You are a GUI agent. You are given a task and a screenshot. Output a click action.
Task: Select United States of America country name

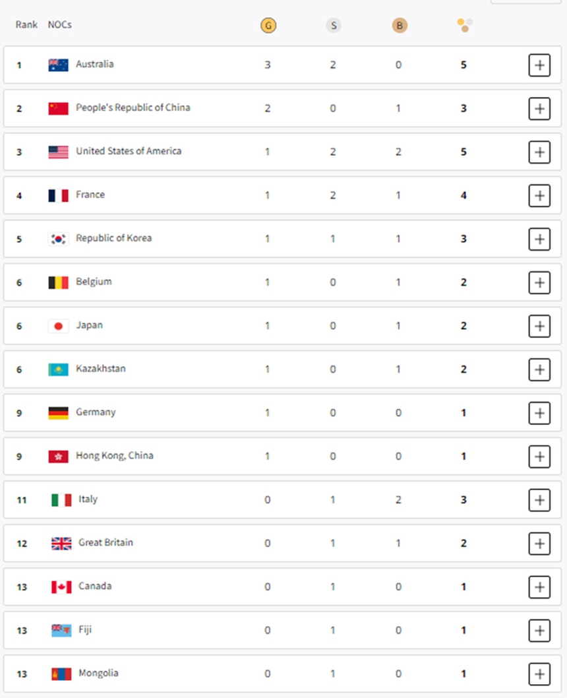129,151
